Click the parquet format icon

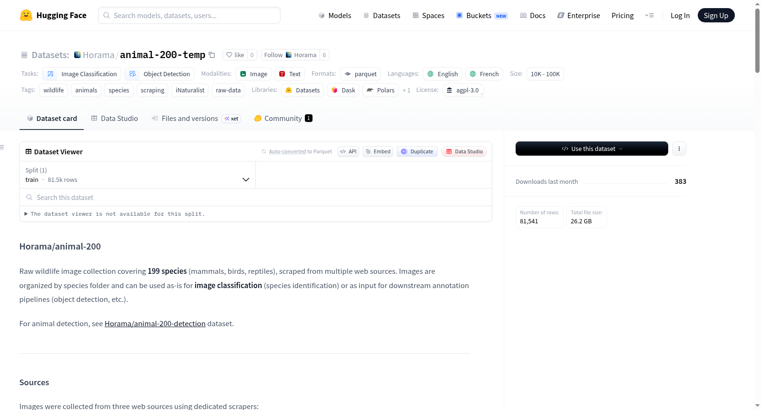[x=348, y=74]
